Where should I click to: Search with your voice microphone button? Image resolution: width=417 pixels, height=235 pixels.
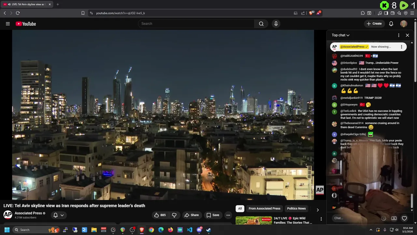click(x=276, y=23)
